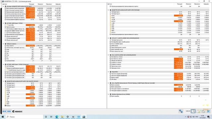Select the Часы памяти row

coord(32,46)
